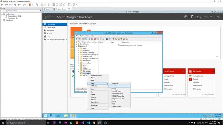This screenshot has width=223, height=125.
Task: Expand the Computers container node
Action: tap(79, 50)
